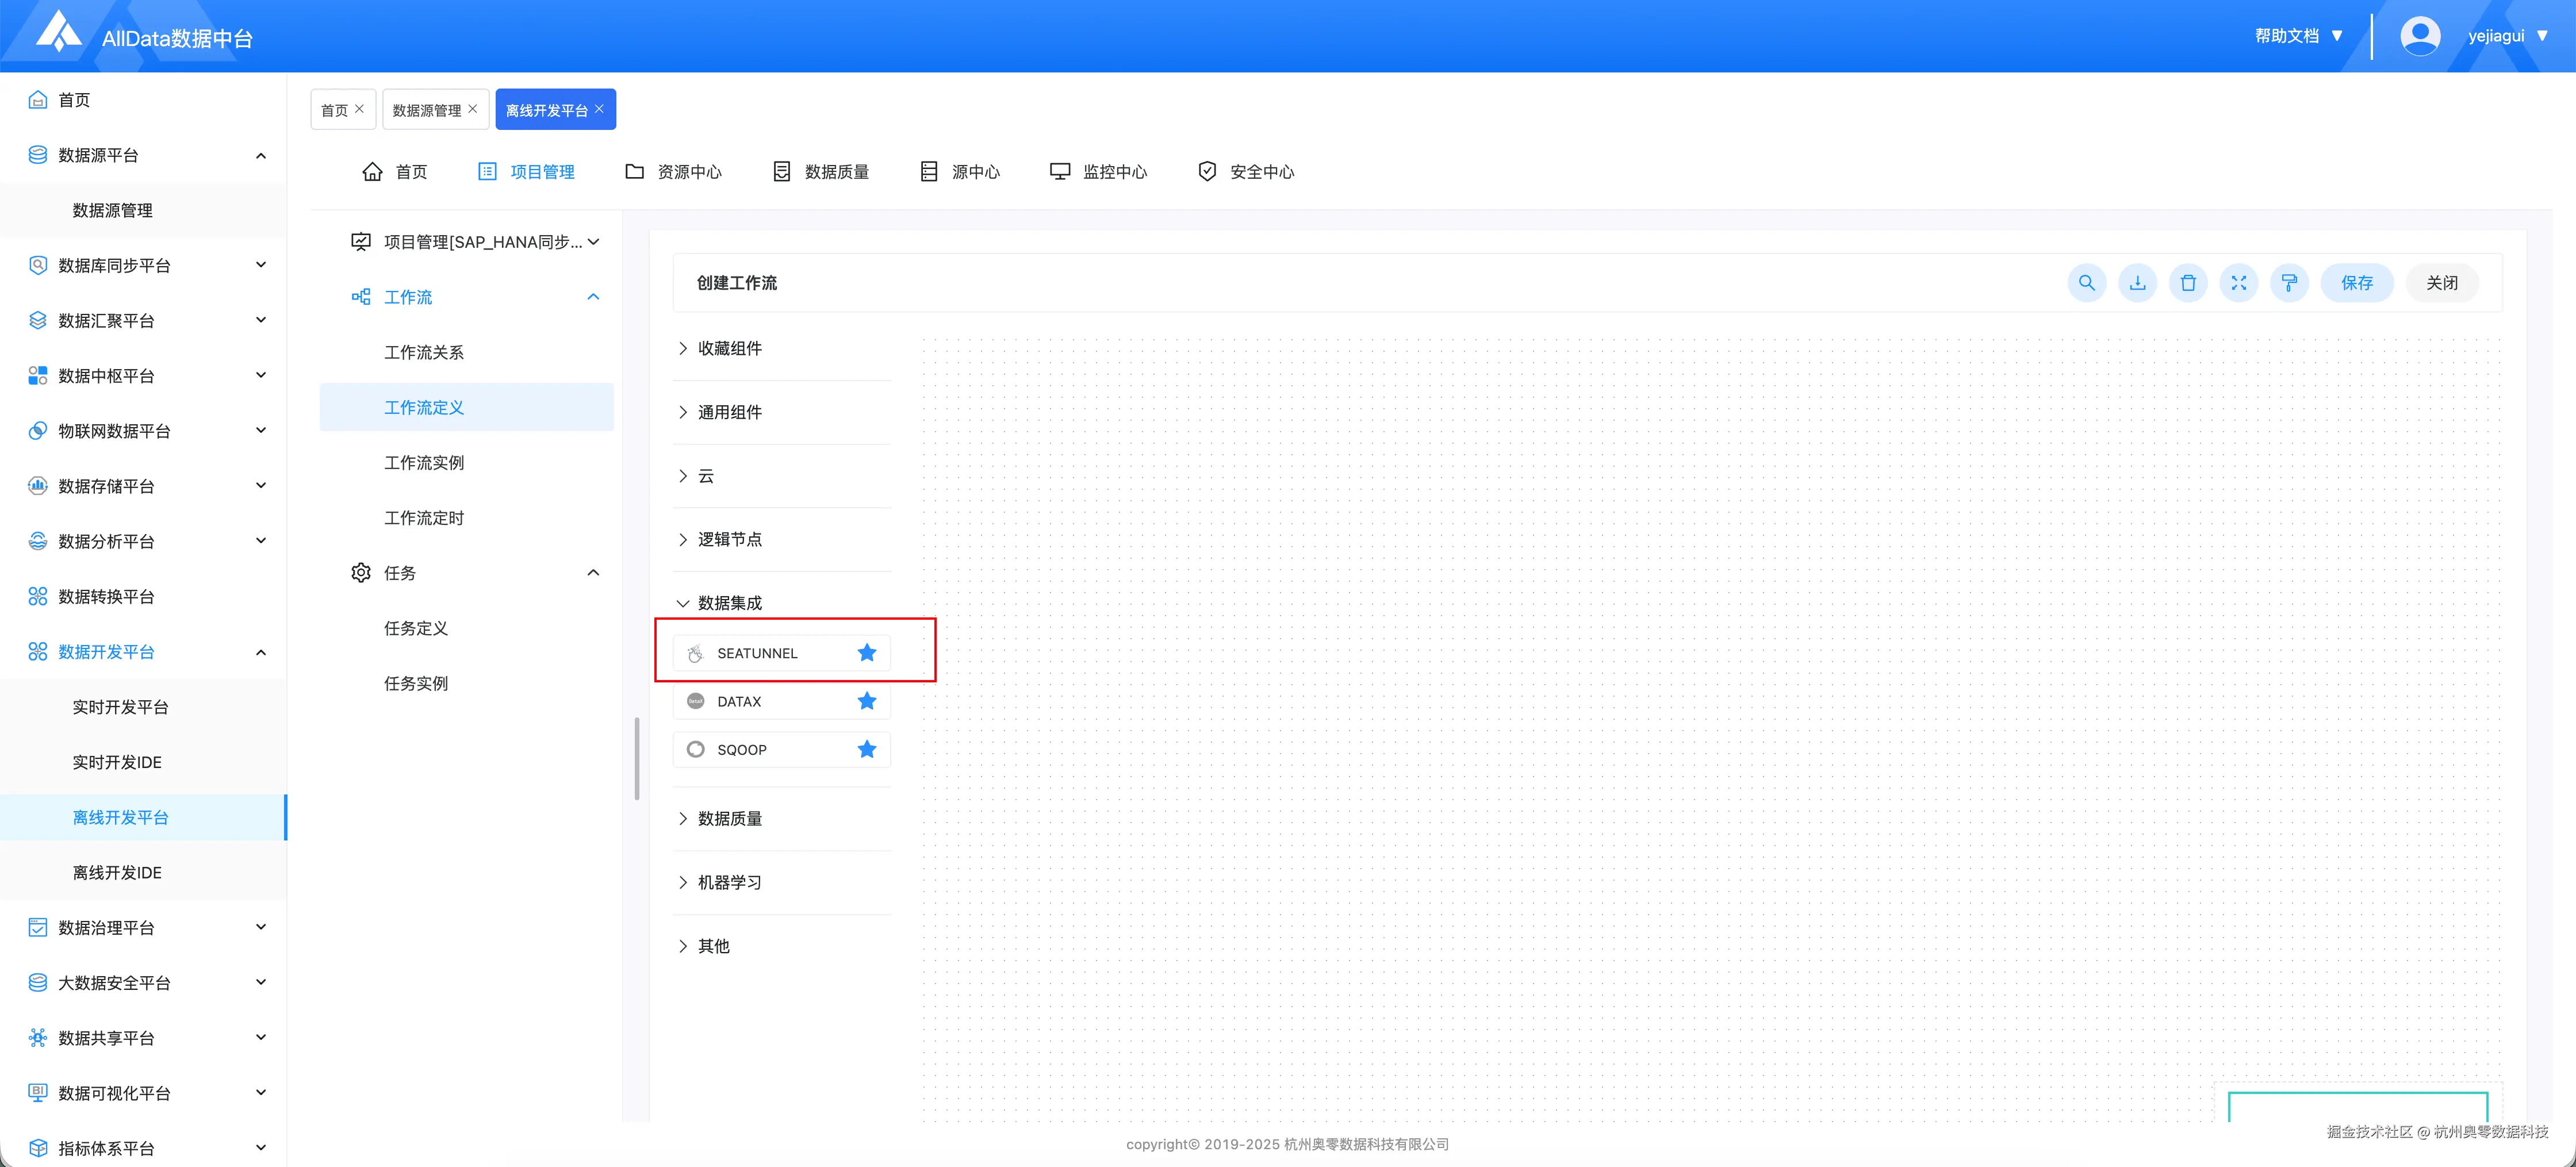Click the download workflow icon

[x=2137, y=283]
